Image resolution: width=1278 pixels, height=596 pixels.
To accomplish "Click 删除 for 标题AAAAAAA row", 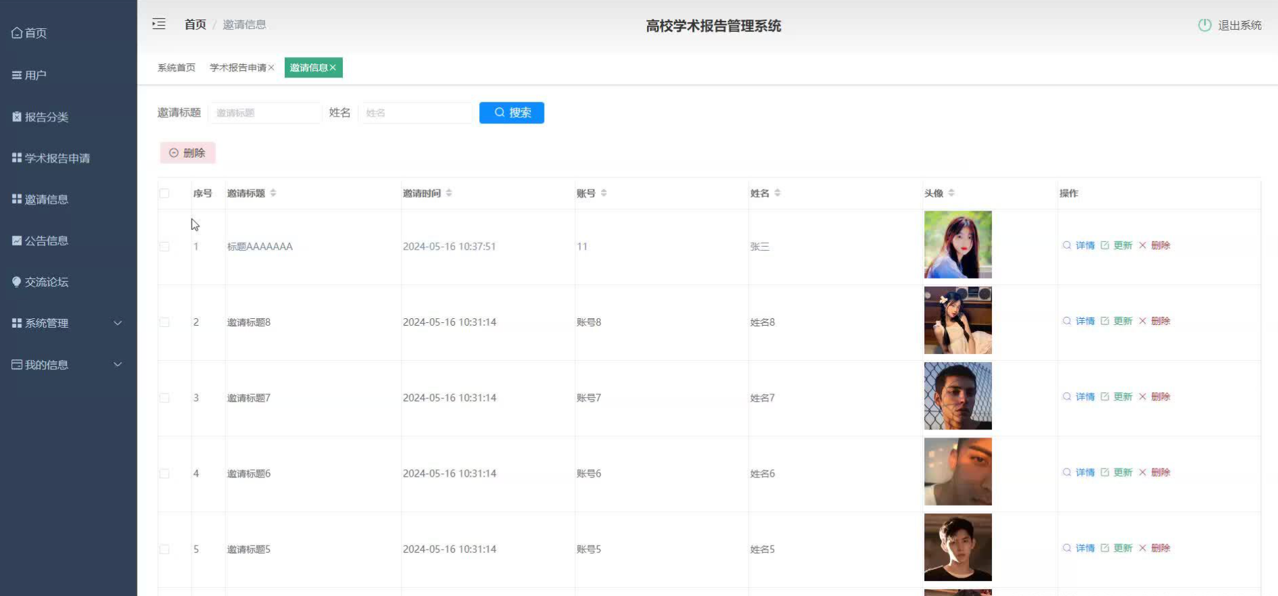I will tap(1155, 245).
